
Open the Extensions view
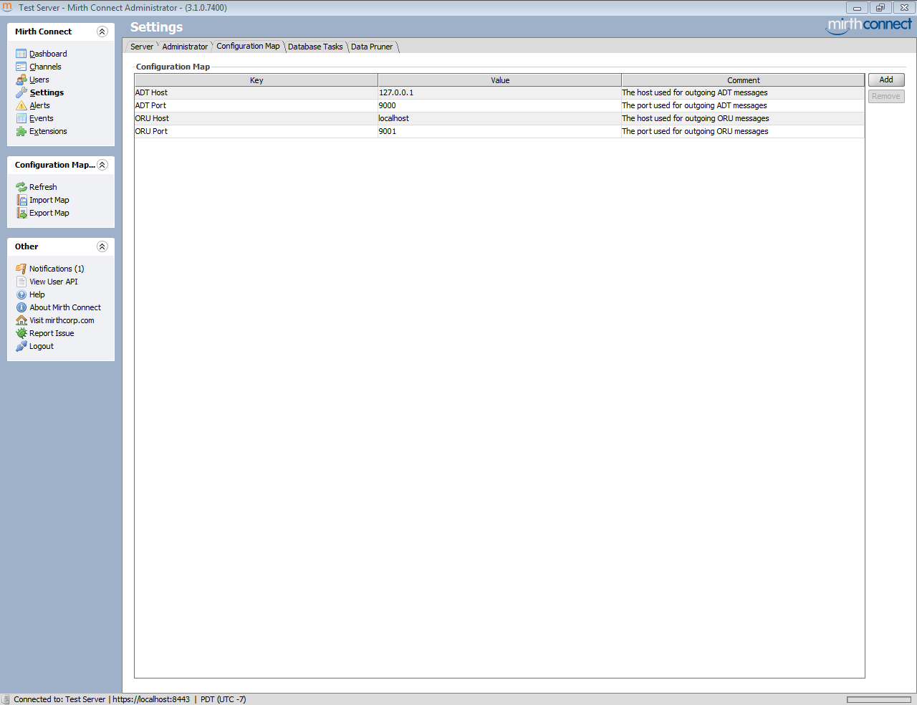point(48,131)
